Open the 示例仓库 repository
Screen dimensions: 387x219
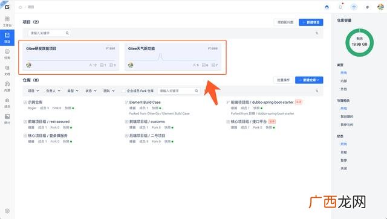click(x=35, y=102)
